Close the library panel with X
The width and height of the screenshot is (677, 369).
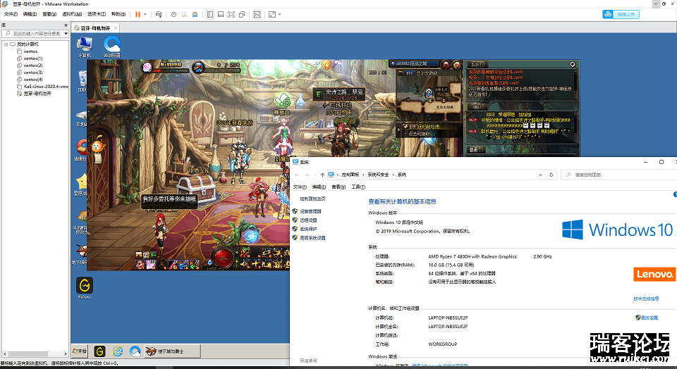[66, 25]
